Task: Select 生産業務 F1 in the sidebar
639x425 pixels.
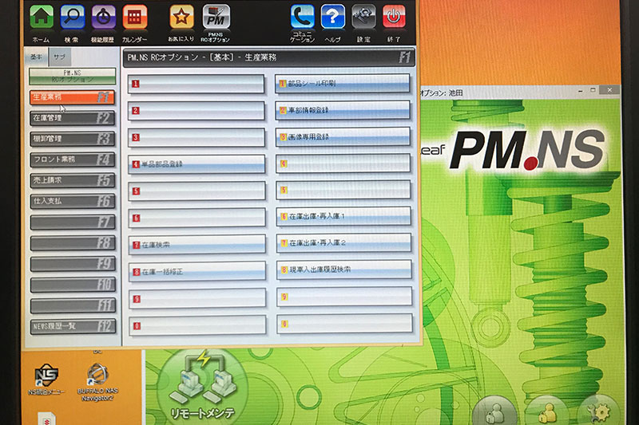Action: (x=72, y=97)
